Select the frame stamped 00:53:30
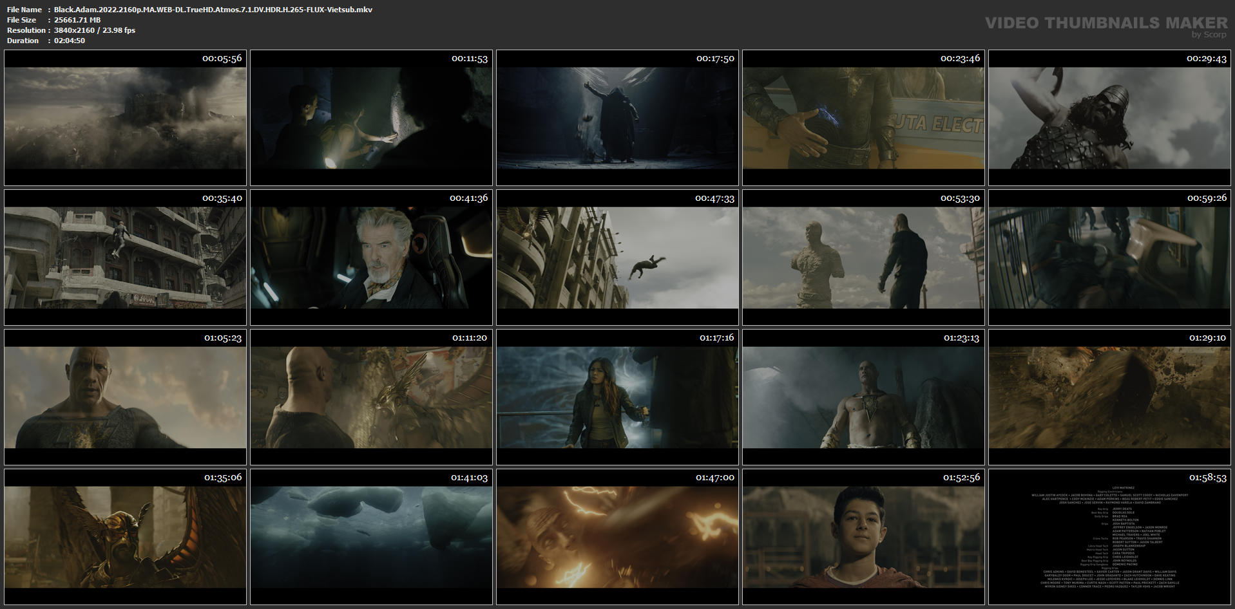This screenshot has width=1235, height=609. (x=863, y=258)
